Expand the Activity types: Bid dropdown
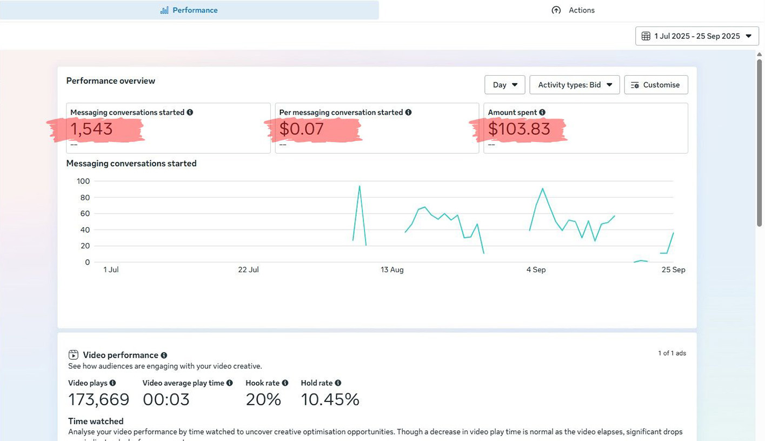The height and width of the screenshot is (441, 765). 574,85
